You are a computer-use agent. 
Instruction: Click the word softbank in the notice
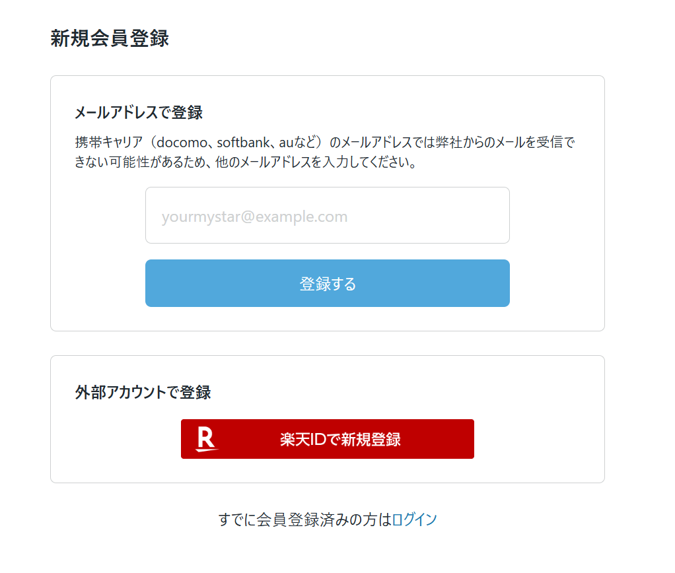[x=243, y=143]
